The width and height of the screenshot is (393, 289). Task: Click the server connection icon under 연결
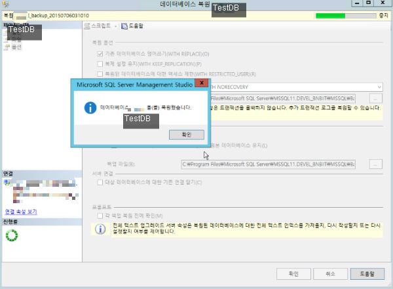7,183
